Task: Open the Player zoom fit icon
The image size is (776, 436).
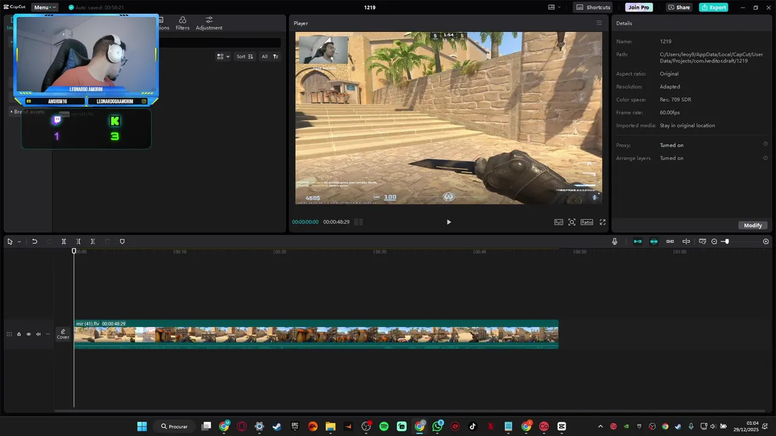Action: click(572, 222)
